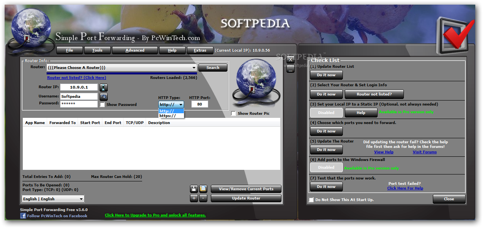Click the Total Entries To Add: (0) text

coord(46,177)
